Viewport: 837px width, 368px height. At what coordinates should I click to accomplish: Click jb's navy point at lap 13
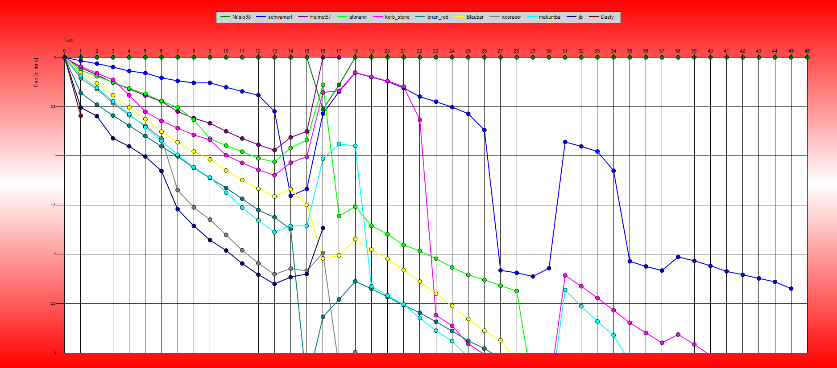274,284
